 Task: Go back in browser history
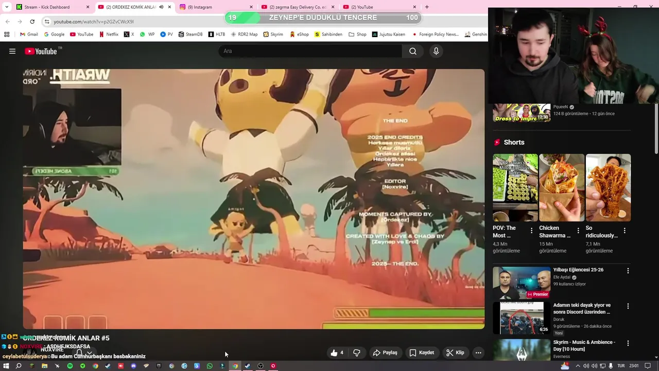pos(7,22)
